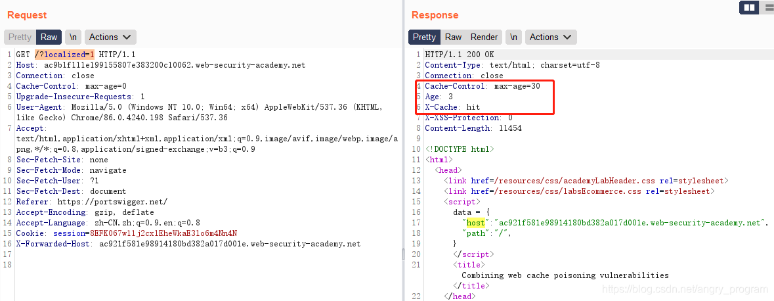The image size is (774, 301).
Task: Click the Sec-Fetch-Dest: document header
Action: (x=71, y=191)
